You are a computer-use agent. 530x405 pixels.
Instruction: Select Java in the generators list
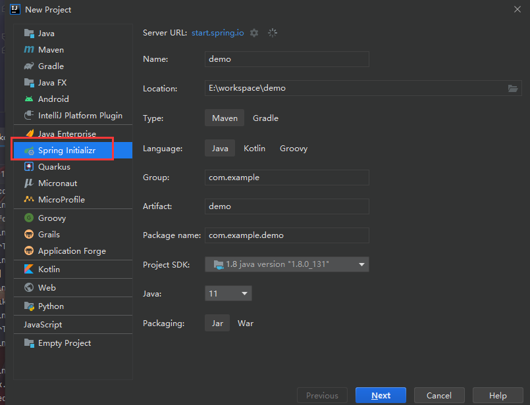coord(73,34)
